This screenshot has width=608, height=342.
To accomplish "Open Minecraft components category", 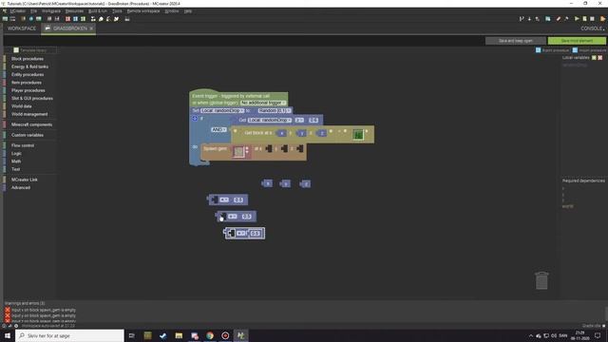I will click(x=31, y=124).
